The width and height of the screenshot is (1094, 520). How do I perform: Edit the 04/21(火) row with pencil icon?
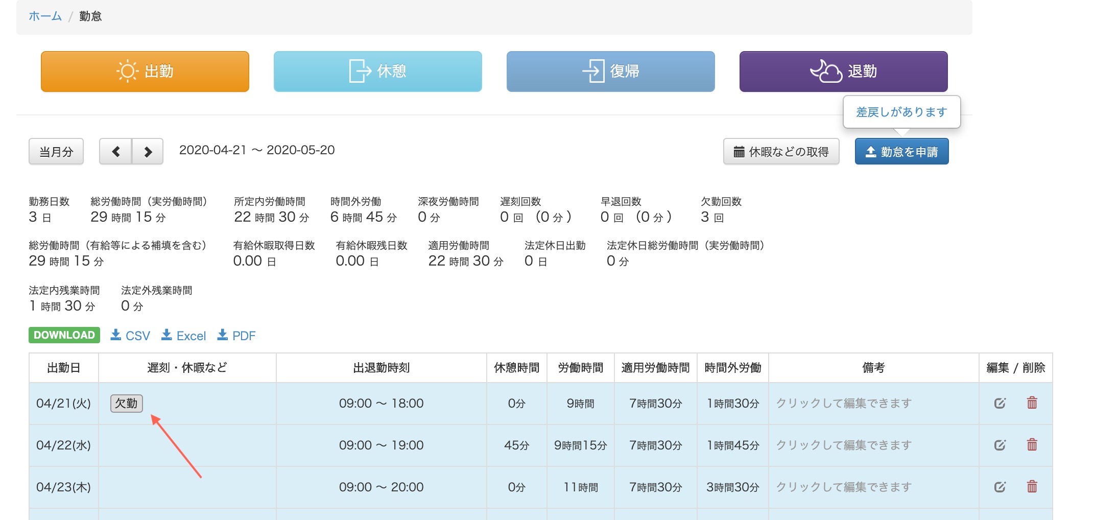(1000, 404)
